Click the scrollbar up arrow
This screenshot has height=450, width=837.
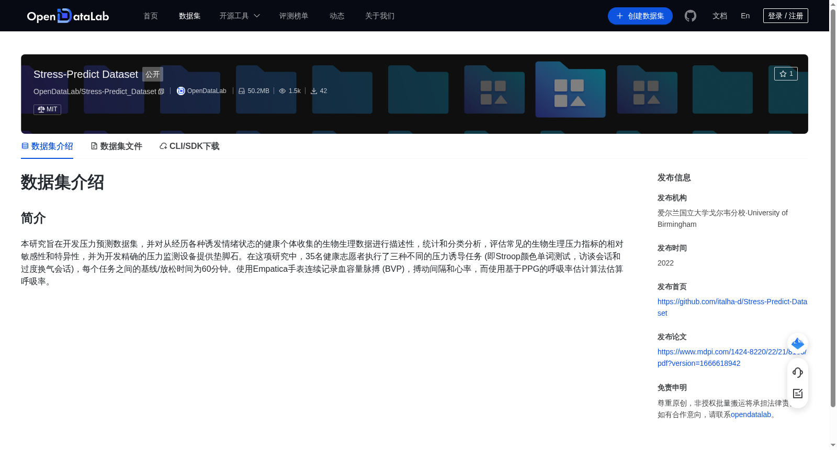(833, 4)
